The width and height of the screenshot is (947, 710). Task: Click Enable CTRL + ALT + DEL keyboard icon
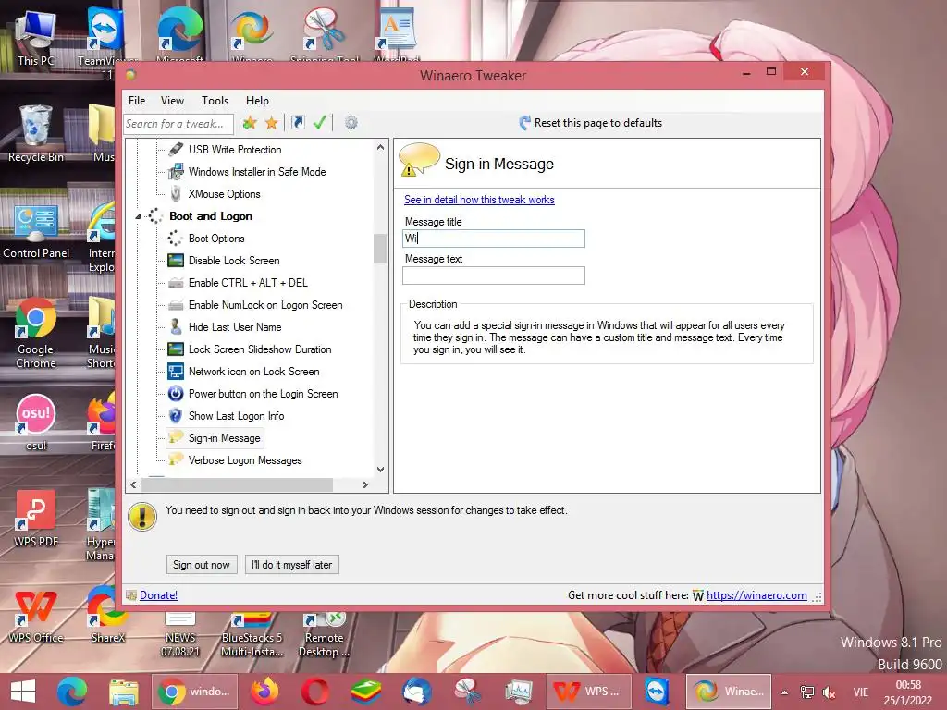176,283
